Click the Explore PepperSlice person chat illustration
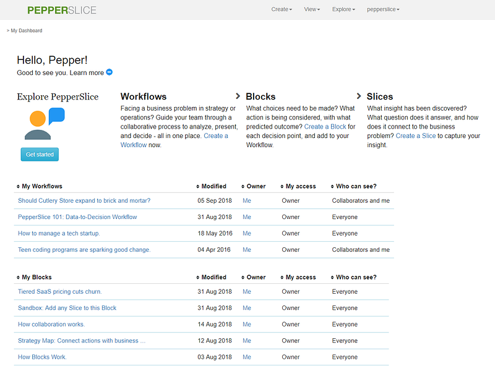Screen dimensions: 495x371 pos(45,123)
